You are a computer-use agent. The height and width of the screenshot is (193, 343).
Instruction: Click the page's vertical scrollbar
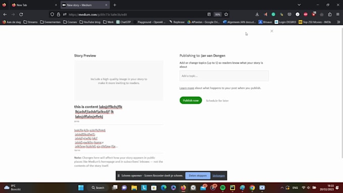click(x=342, y=93)
